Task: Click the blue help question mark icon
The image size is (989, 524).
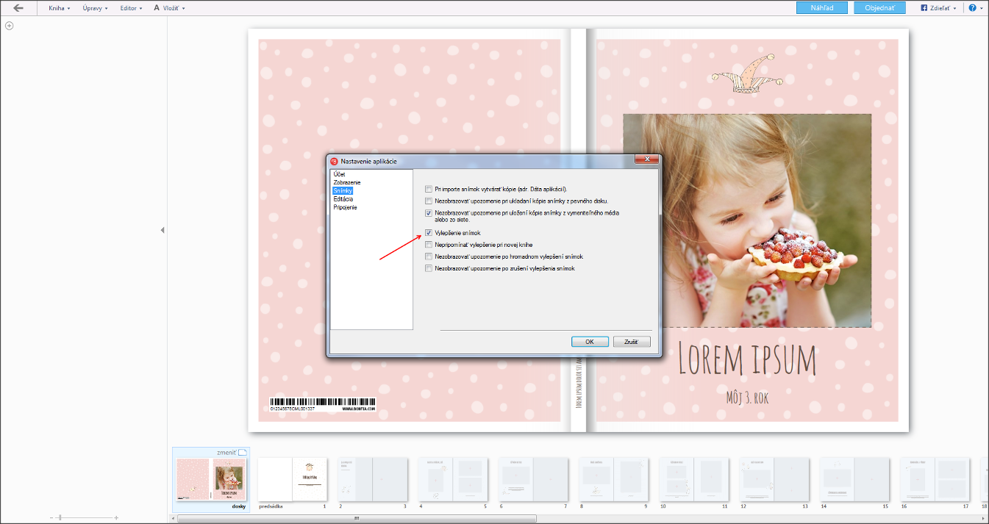Action: (x=972, y=8)
